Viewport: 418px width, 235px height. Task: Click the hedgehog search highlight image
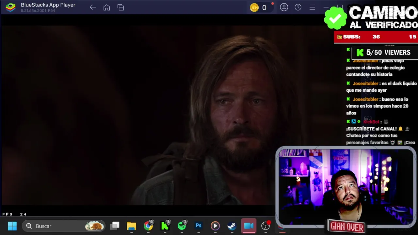pos(94,226)
